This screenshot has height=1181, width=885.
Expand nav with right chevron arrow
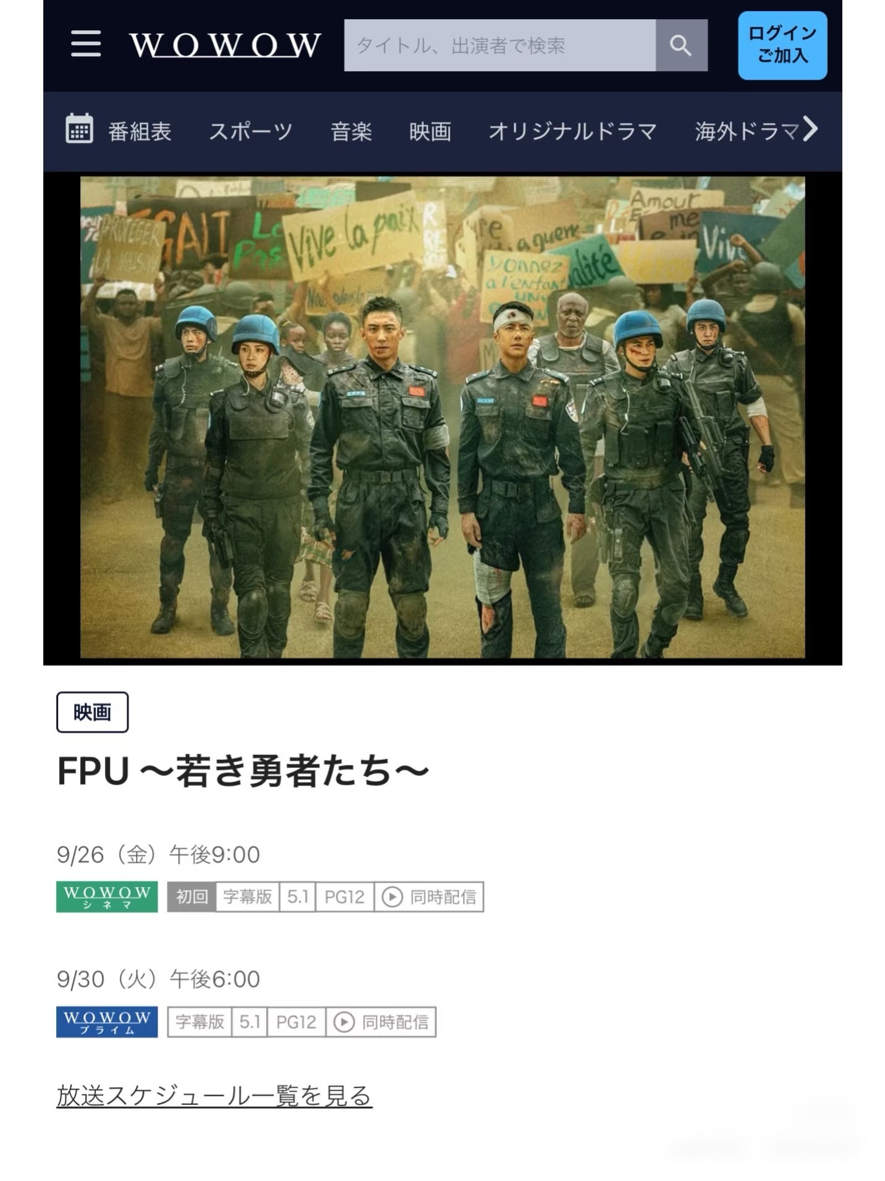pos(810,129)
